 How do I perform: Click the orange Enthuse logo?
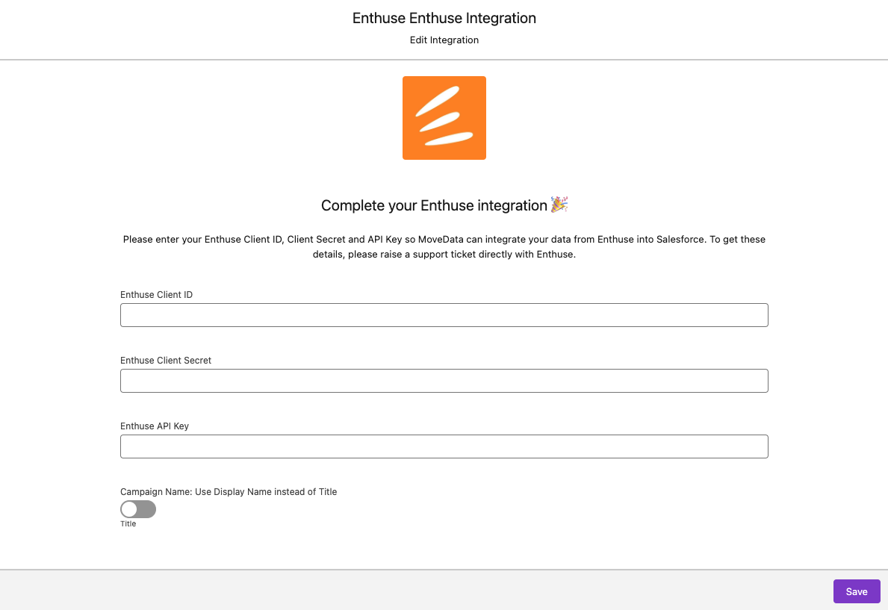[444, 118]
